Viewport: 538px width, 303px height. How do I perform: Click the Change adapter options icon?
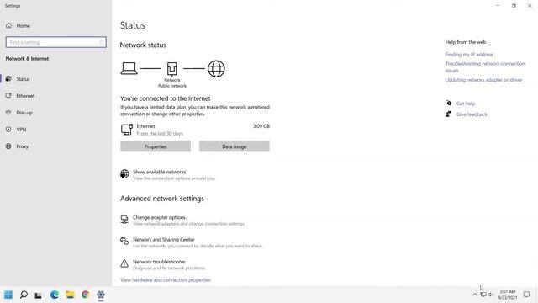coord(124,219)
